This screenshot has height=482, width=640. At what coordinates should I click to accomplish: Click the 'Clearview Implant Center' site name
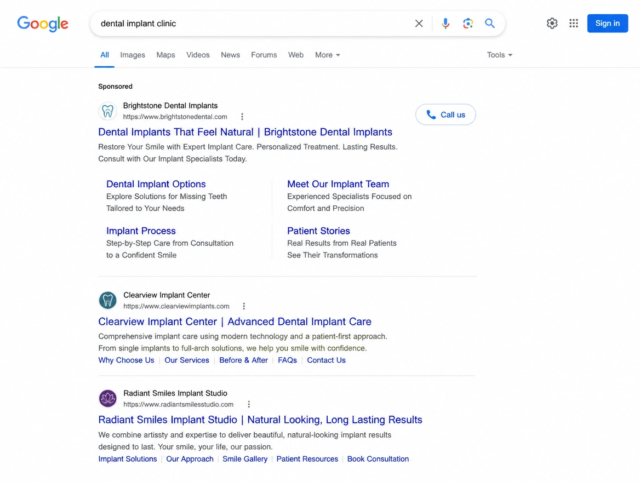(x=167, y=295)
